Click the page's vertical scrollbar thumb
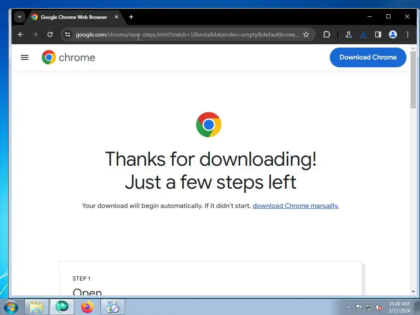This screenshot has height=315, width=420. (x=413, y=80)
